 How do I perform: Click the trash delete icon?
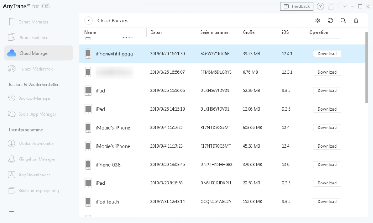click(356, 21)
